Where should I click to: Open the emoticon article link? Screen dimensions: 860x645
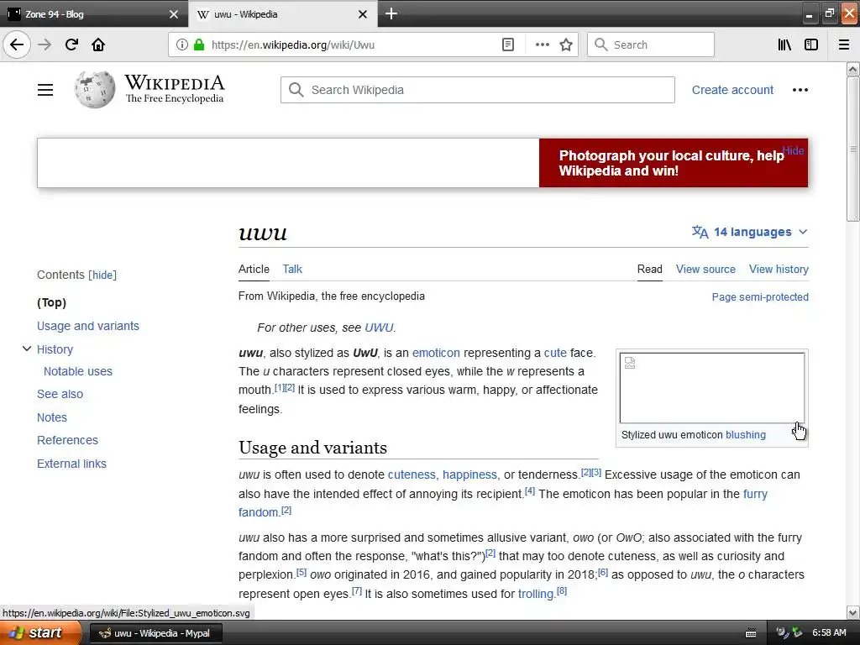(x=436, y=353)
